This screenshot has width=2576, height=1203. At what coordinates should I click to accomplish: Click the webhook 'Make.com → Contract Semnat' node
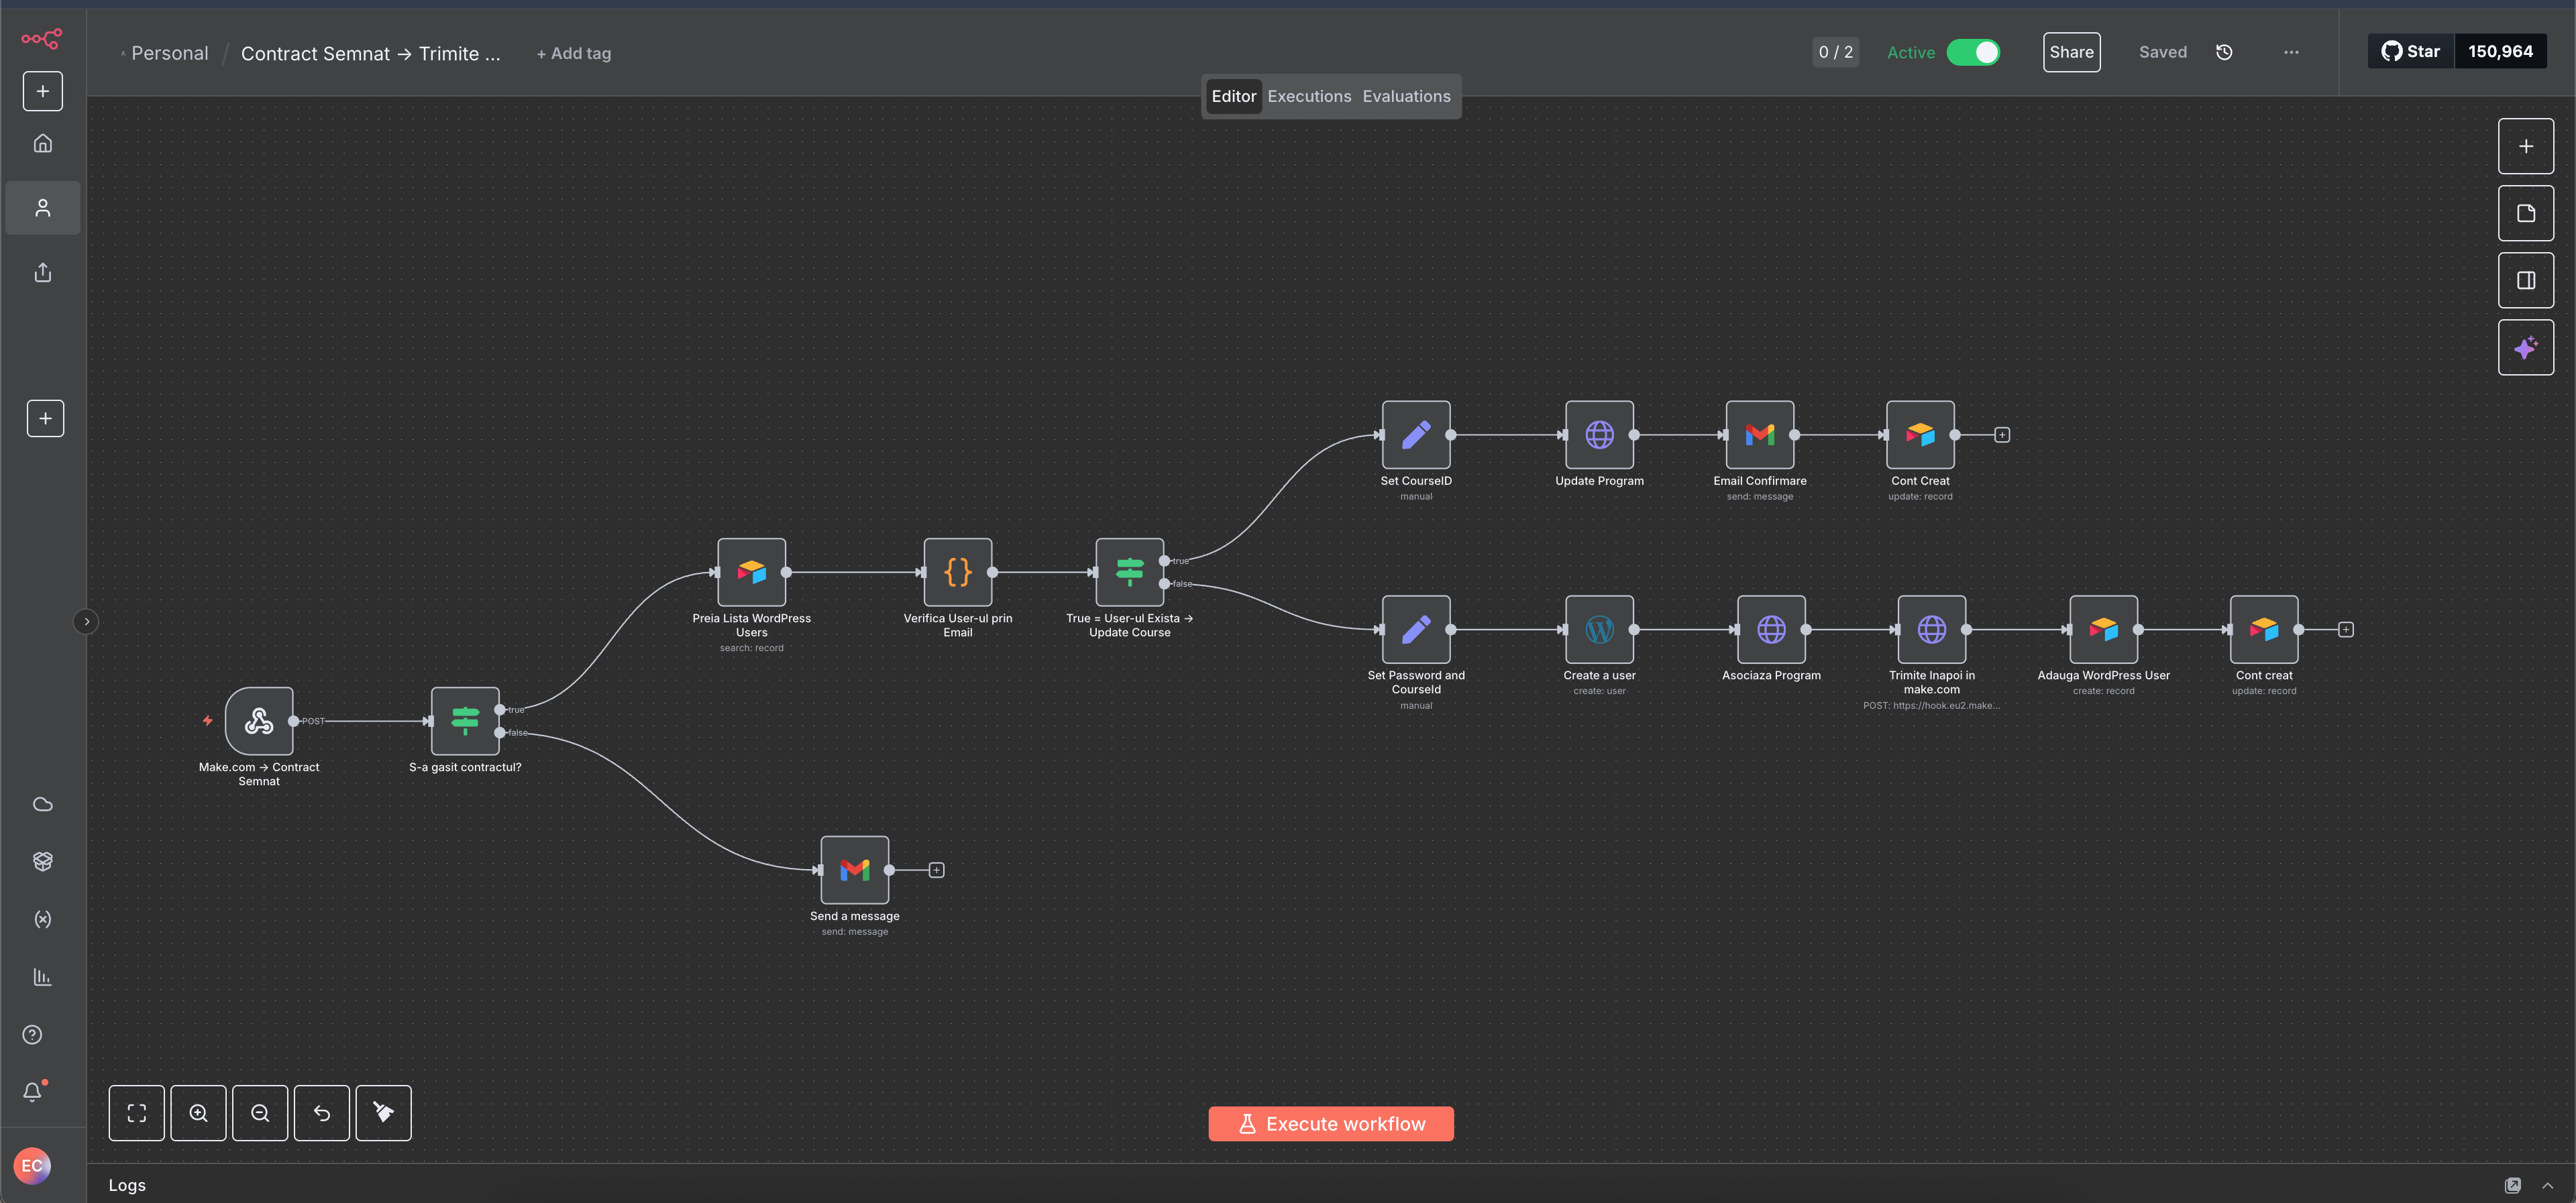click(259, 721)
